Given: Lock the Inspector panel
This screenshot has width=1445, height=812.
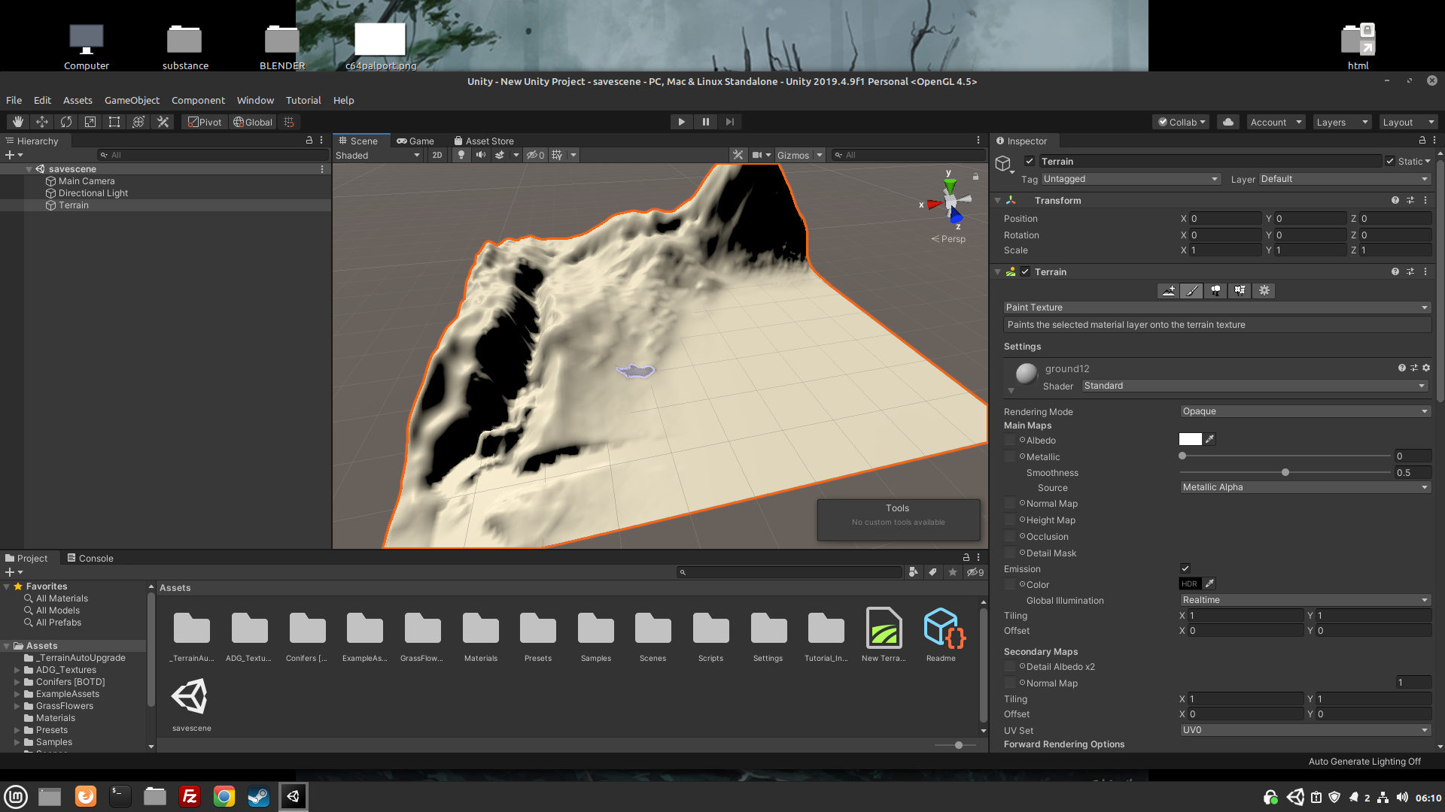Looking at the screenshot, I should point(1422,141).
